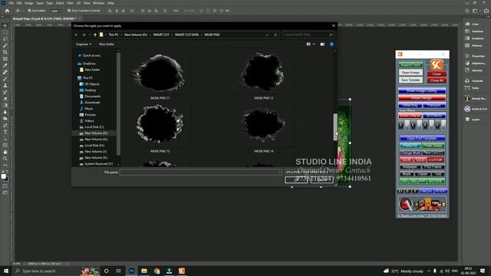Open the Patterns panel
This screenshot has width=491, height=276.
click(474, 46)
